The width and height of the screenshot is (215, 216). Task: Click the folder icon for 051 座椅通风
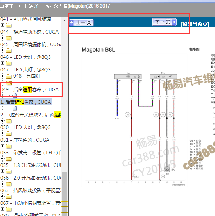(x=9, y=134)
